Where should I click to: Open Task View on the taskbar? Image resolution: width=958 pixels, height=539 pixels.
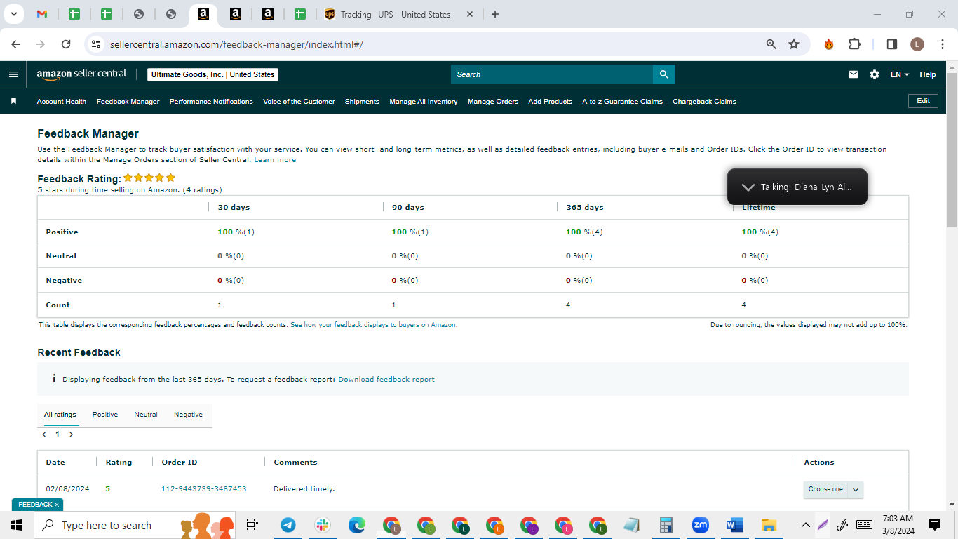click(x=252, y=525)
